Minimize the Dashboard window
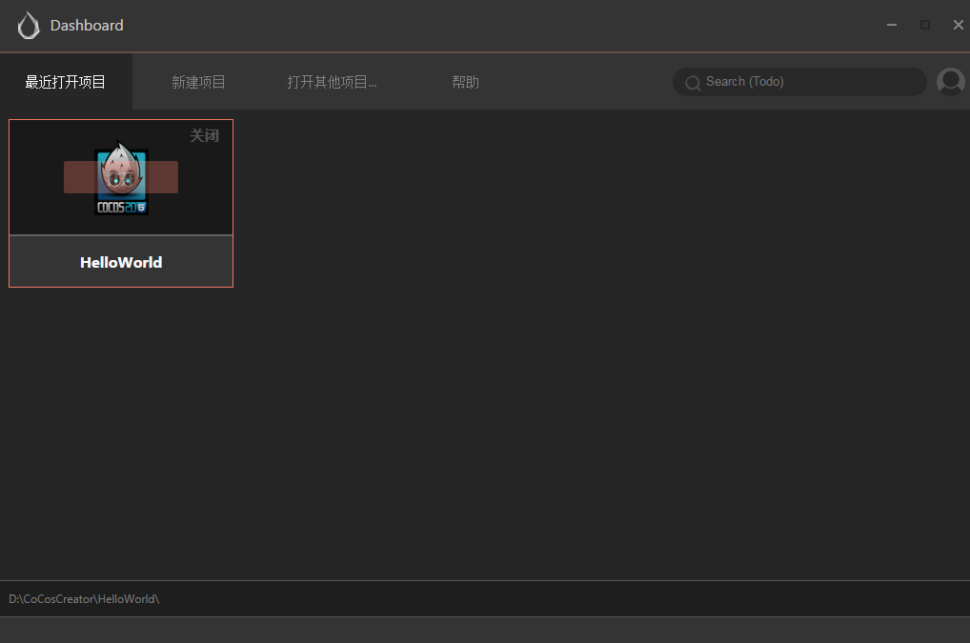Image resolution: width=970 pixels, height=643 pixels. (892, 25)
